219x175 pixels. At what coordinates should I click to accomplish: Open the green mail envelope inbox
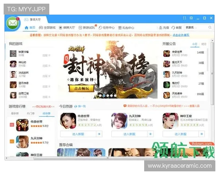tap(13, 23)
